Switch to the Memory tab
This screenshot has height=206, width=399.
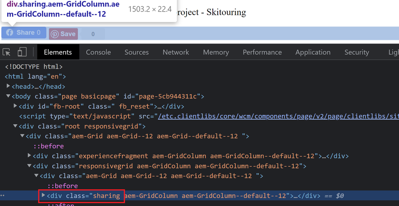tap(216, 52)
